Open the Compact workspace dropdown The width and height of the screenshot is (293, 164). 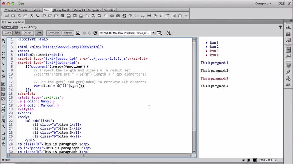[x=263, y=3]
